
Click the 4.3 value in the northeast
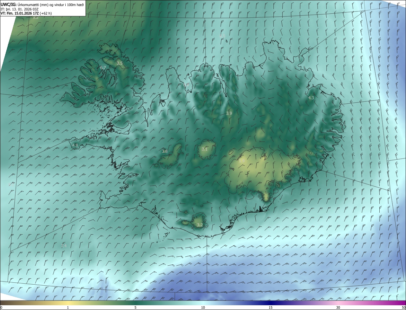point(311,98)
